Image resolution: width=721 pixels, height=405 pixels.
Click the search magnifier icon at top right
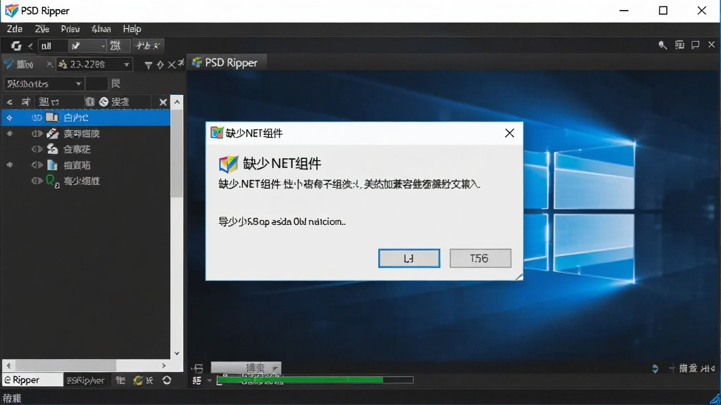[663, 45]
